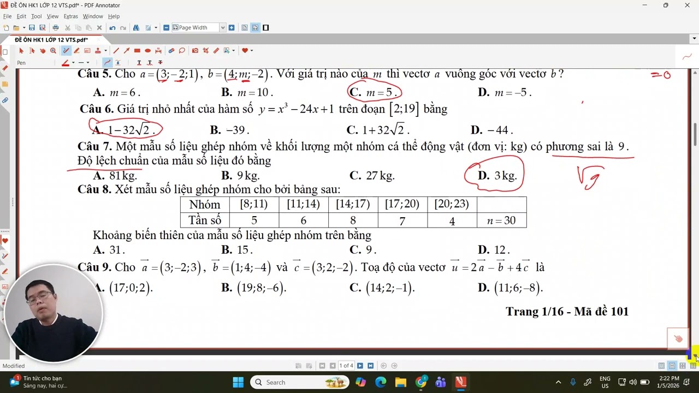Click the taskbar Search box
This screenshot has height=393, width=699.
300,382
